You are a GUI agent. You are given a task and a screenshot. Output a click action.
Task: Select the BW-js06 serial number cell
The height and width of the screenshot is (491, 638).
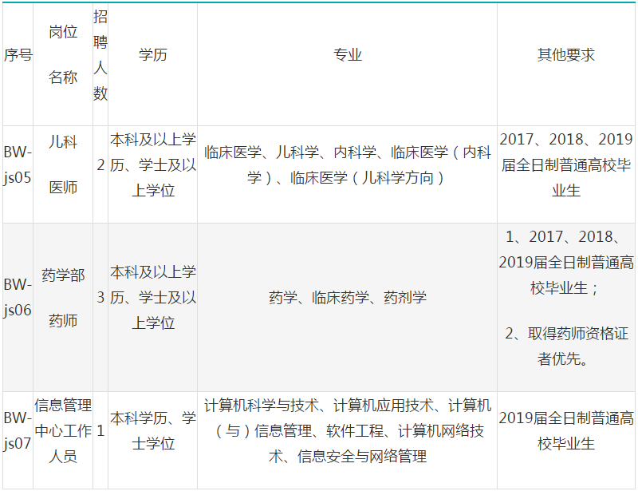click(18, 297)
